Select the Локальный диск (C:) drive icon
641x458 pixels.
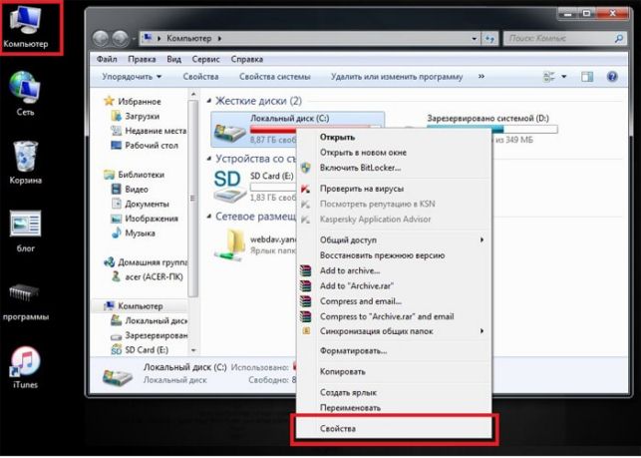tap(229, 131)
